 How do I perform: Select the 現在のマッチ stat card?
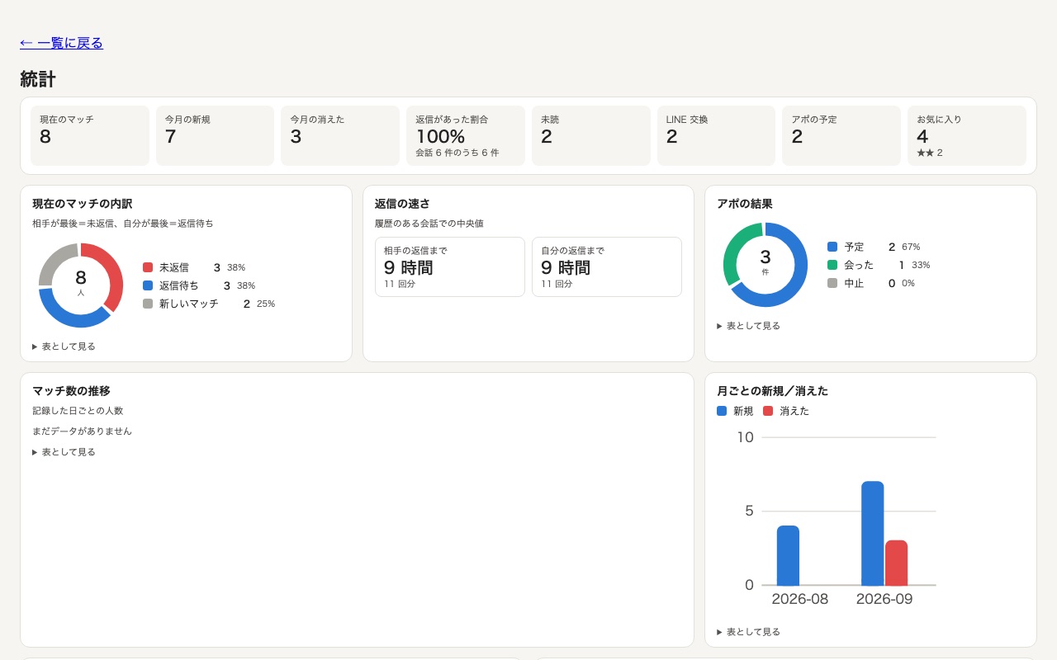click(90, 135)
